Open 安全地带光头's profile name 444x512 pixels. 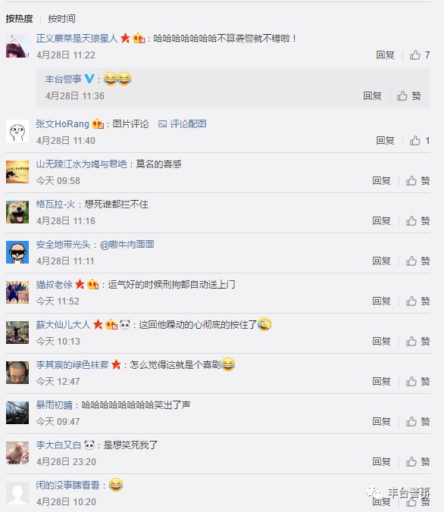(63, 244)
